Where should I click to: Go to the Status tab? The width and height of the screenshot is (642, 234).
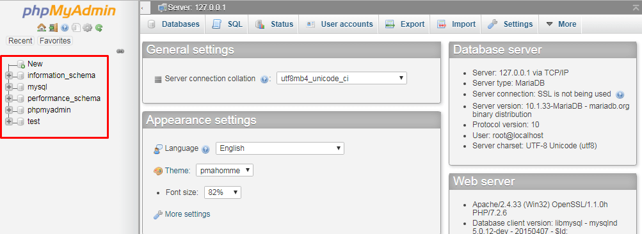(274, 24)
